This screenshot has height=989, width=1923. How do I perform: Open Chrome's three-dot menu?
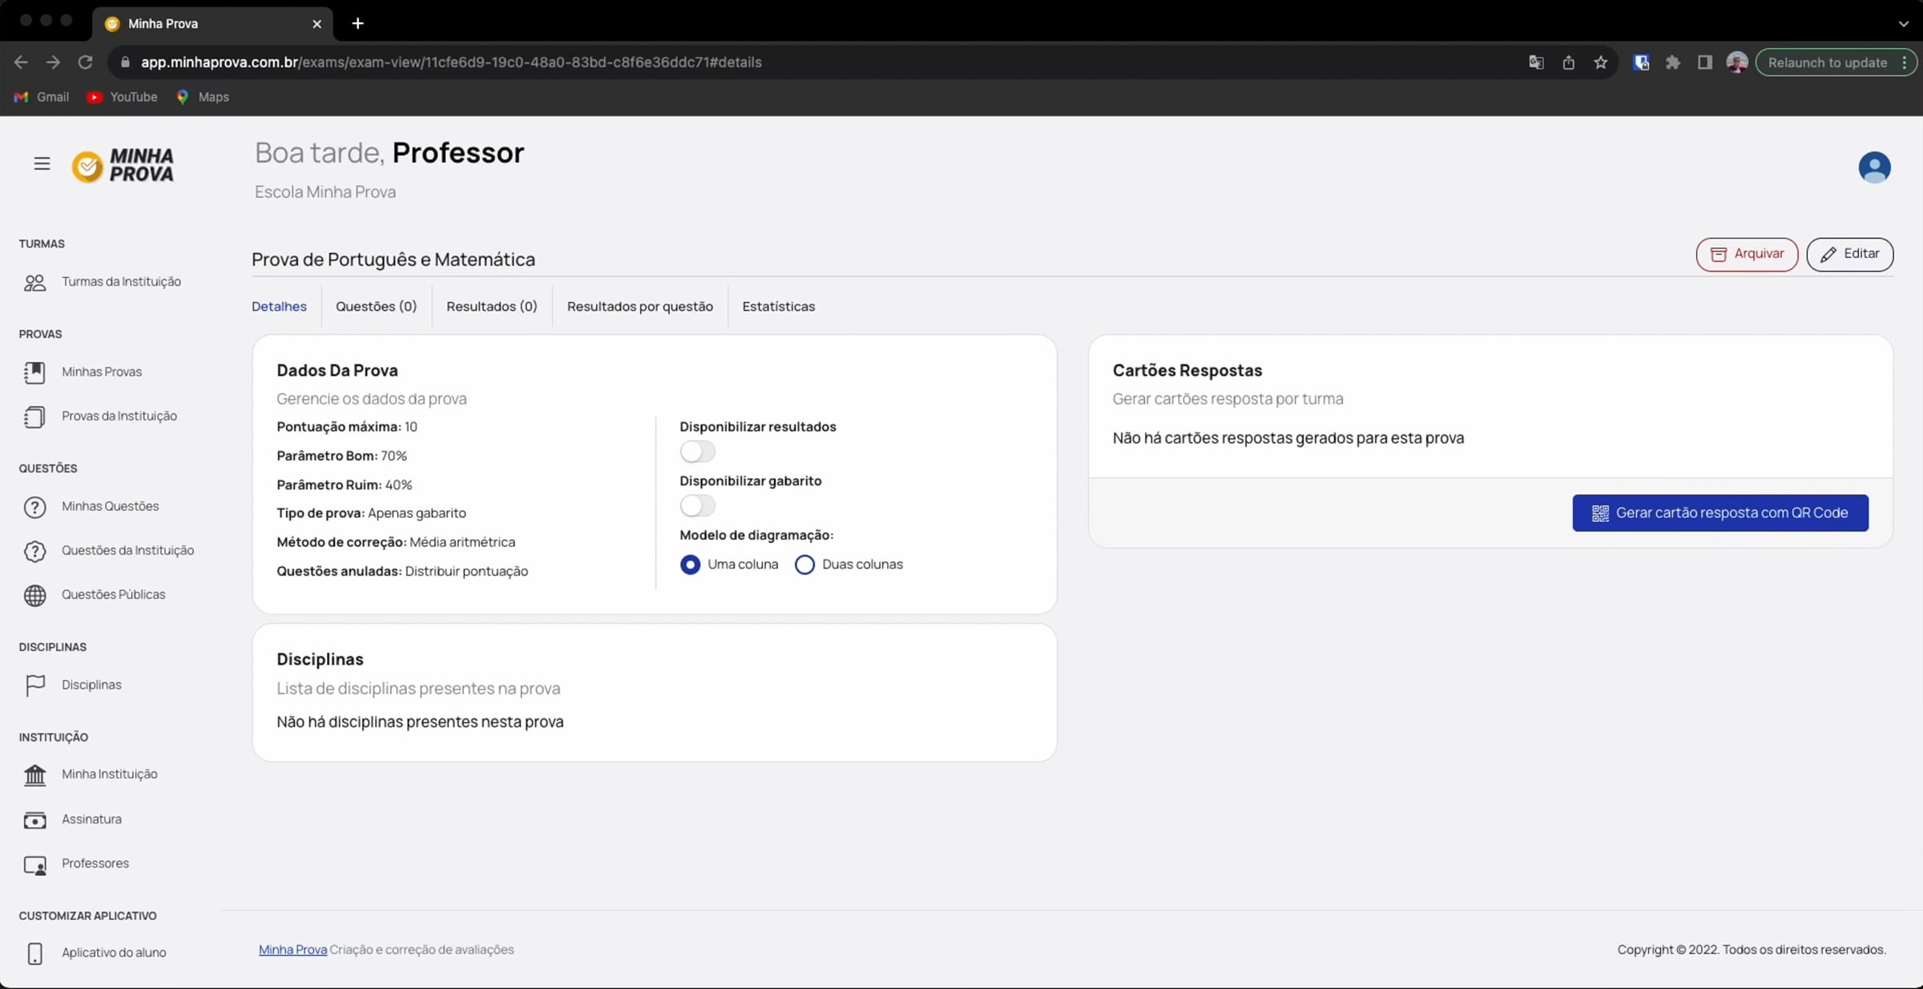pos(1904,62)
